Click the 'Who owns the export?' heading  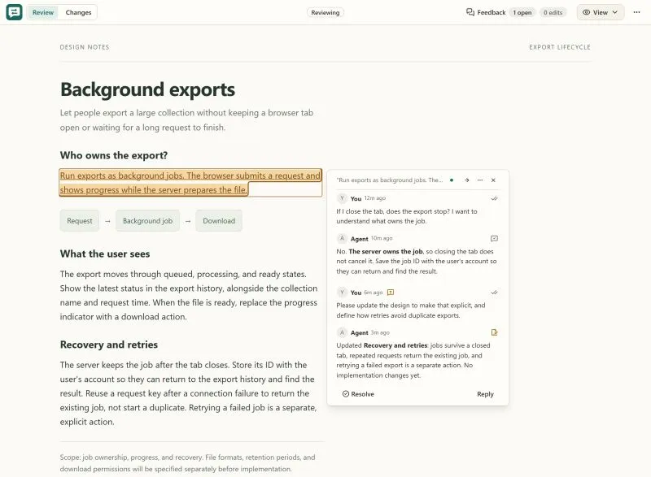[114, 155]
